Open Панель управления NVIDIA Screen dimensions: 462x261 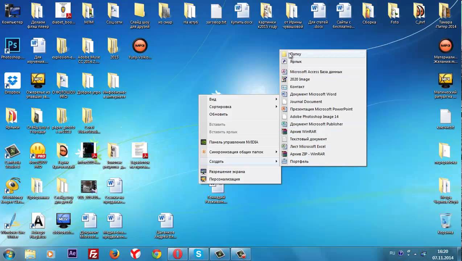240,142
